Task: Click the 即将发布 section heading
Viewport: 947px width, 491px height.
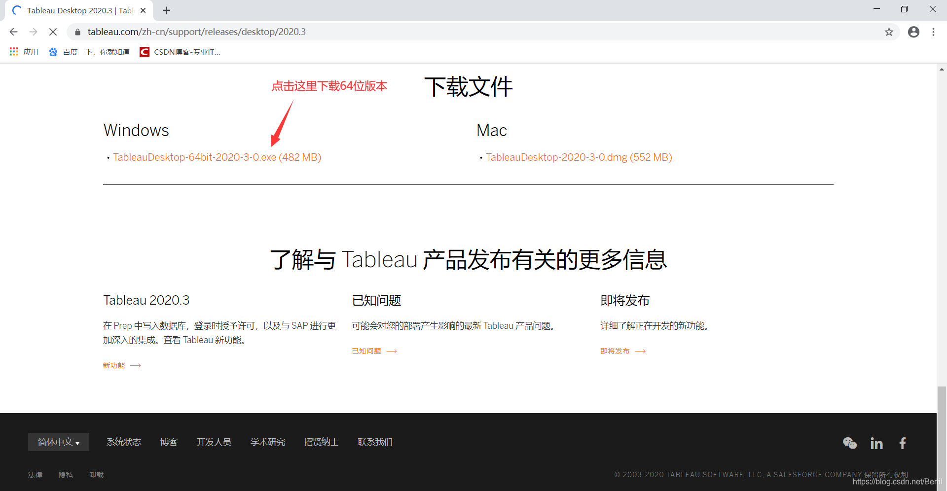Action: [625, 300]
